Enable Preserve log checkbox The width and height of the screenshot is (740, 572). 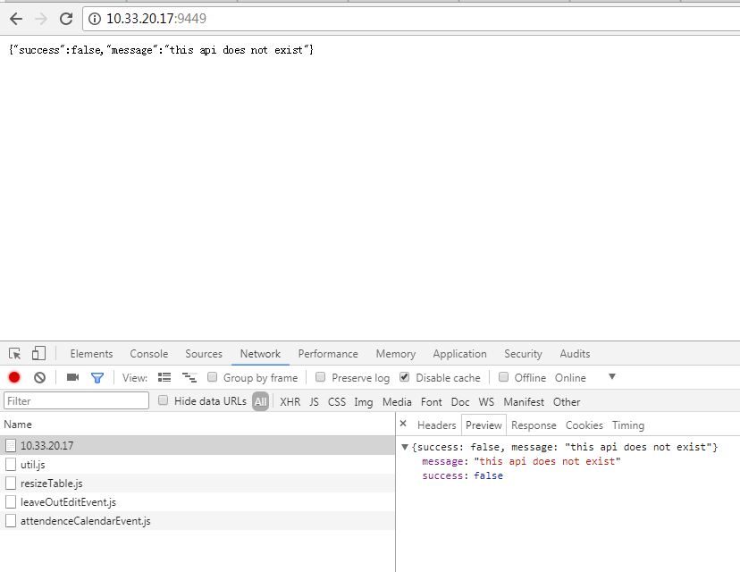click(321, 377)
